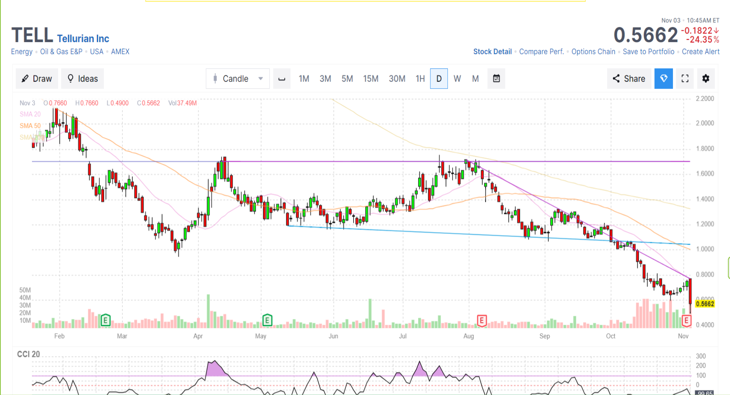Image resolution: width=730 pixels, height=395 pixels.
Task: Click the SMA 50 legend label
Action: 30,126
